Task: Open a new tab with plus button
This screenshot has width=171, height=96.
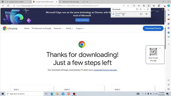Action: 87,2
